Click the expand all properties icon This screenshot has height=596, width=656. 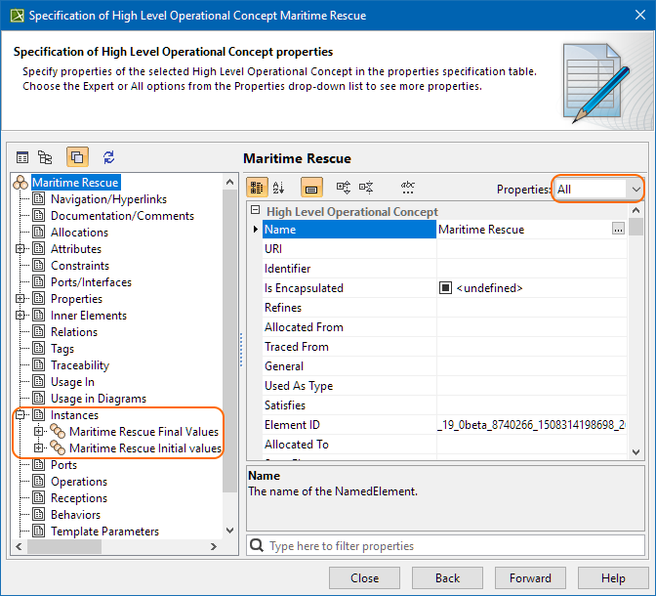point(344,188)
